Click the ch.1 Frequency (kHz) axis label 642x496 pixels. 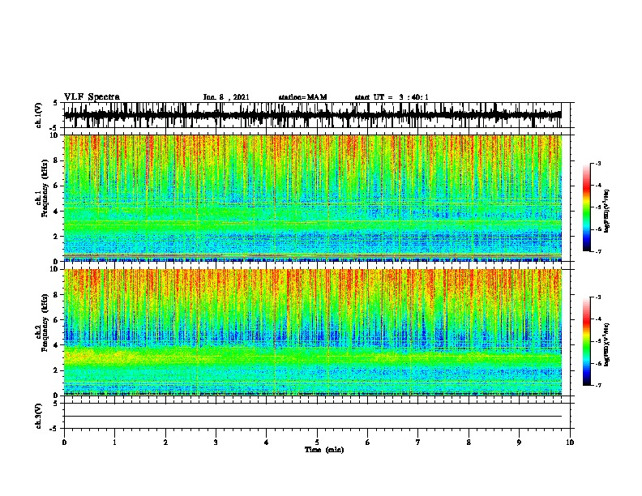[x=42, y=188]
